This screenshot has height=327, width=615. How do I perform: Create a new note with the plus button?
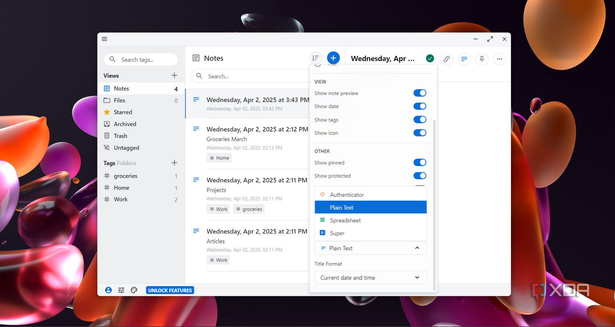(333, 58)
